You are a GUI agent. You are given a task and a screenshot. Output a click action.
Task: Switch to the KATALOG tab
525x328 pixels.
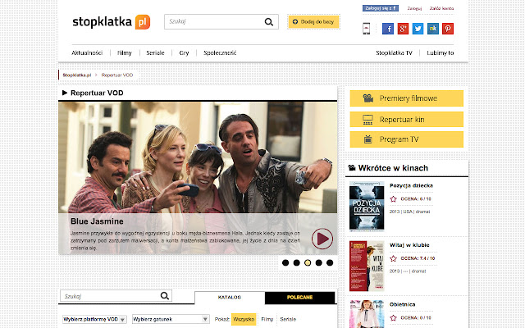[230, 298]
